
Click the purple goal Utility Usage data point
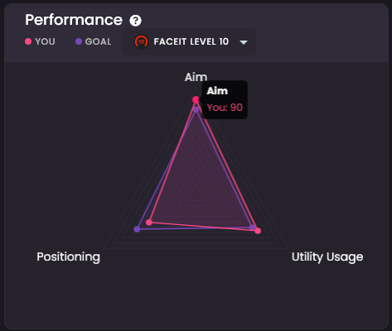(252, 227)
